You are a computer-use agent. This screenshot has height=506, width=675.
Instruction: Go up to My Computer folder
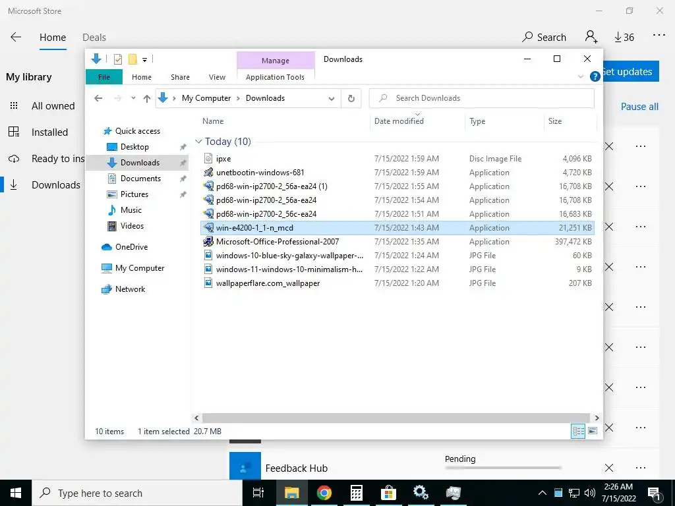[x=147, y=99]
